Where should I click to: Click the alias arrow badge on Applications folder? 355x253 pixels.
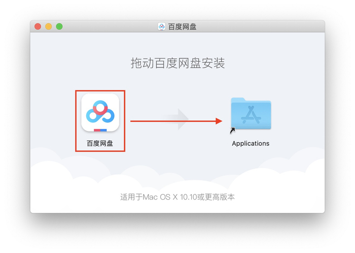tap(232, 131)
